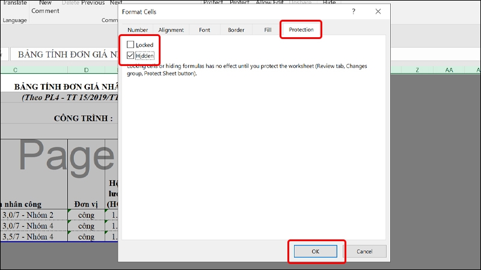Viewport: 481px width, 270px height.
Task: Go to Previous comment in ribbon
Action: pyautogui.click(x=93, y=3)
